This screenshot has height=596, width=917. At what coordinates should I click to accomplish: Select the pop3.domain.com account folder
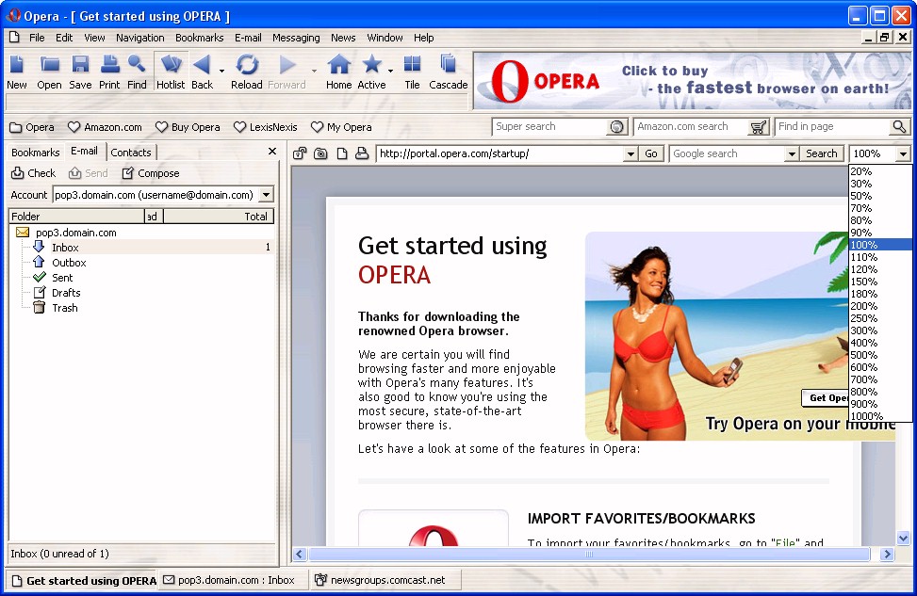click(75, 233)
